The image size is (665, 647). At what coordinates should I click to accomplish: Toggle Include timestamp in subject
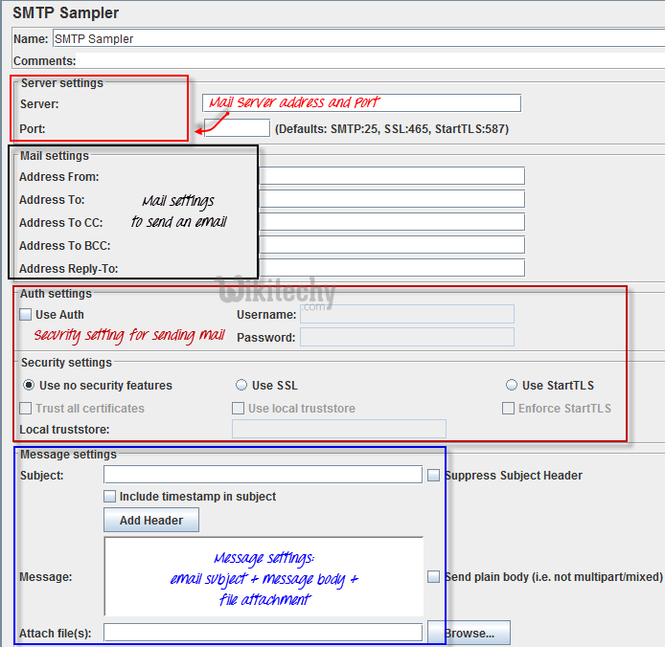pos(110,497)
